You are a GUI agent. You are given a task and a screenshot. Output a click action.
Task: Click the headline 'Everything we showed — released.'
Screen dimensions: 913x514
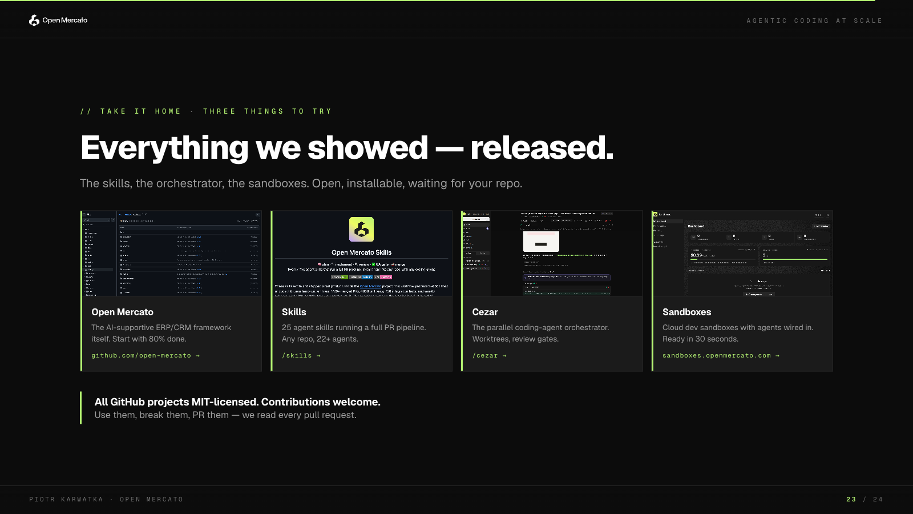pos(347,148)
